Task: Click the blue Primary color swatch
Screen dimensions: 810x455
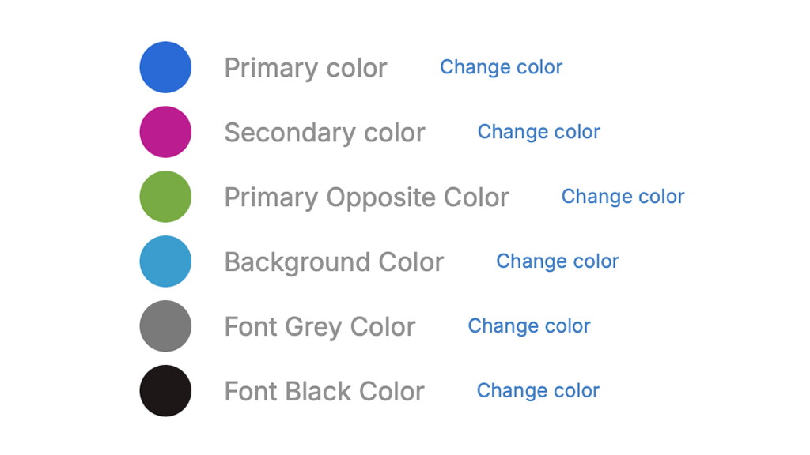Action: [165, 67]
